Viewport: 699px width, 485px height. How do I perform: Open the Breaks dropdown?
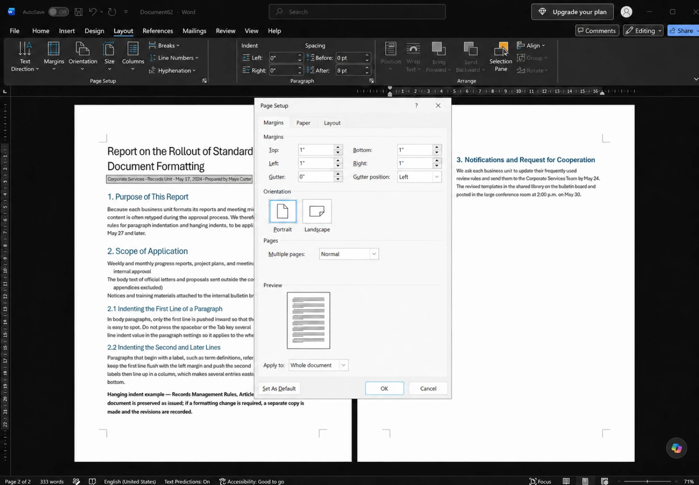click(164, 45)
